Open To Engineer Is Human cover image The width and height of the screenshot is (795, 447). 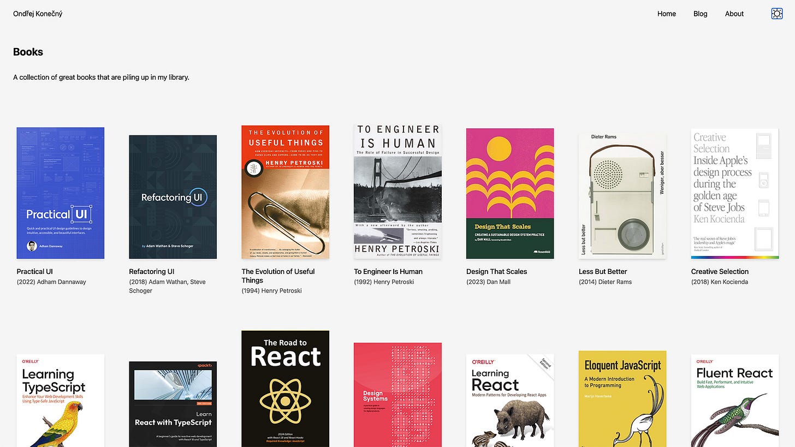point(397,192)
